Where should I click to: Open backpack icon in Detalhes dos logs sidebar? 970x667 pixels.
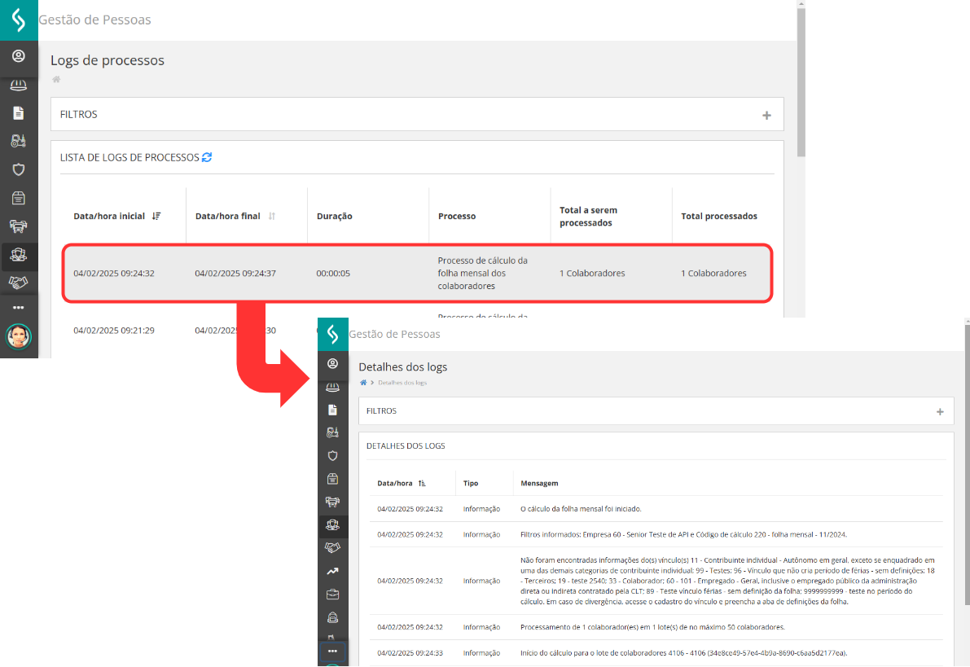pos(333,617)
